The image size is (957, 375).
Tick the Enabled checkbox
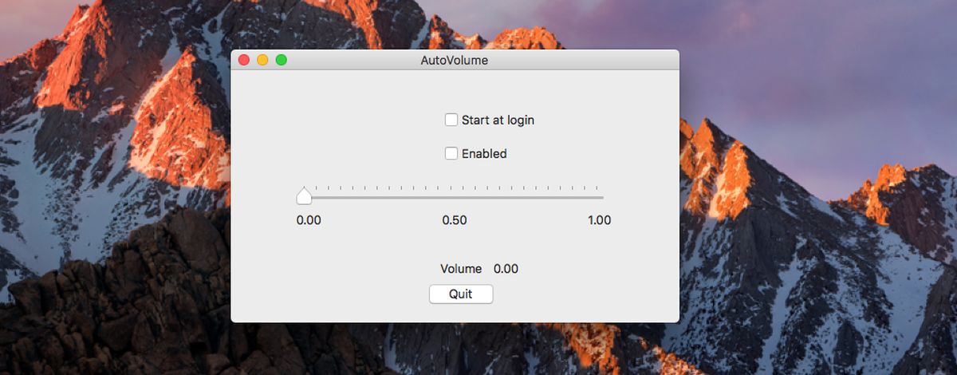[451, 153]
